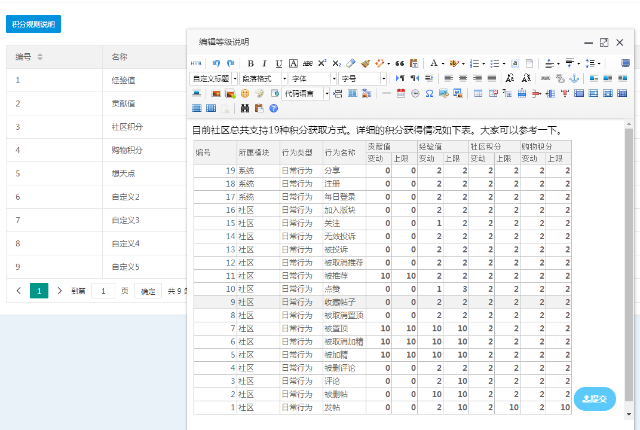Apply blockquote with quote icon
Viewport: 640px width, 430px height.
point(400,63)
